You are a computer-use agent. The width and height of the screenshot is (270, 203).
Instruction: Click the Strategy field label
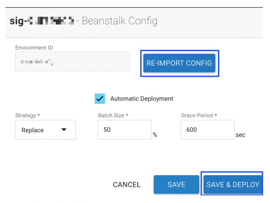tap(27, 115)
